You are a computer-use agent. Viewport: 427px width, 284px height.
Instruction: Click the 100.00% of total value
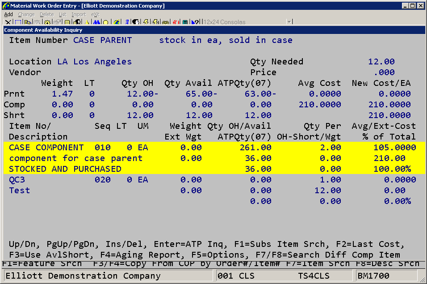[392, 169]
